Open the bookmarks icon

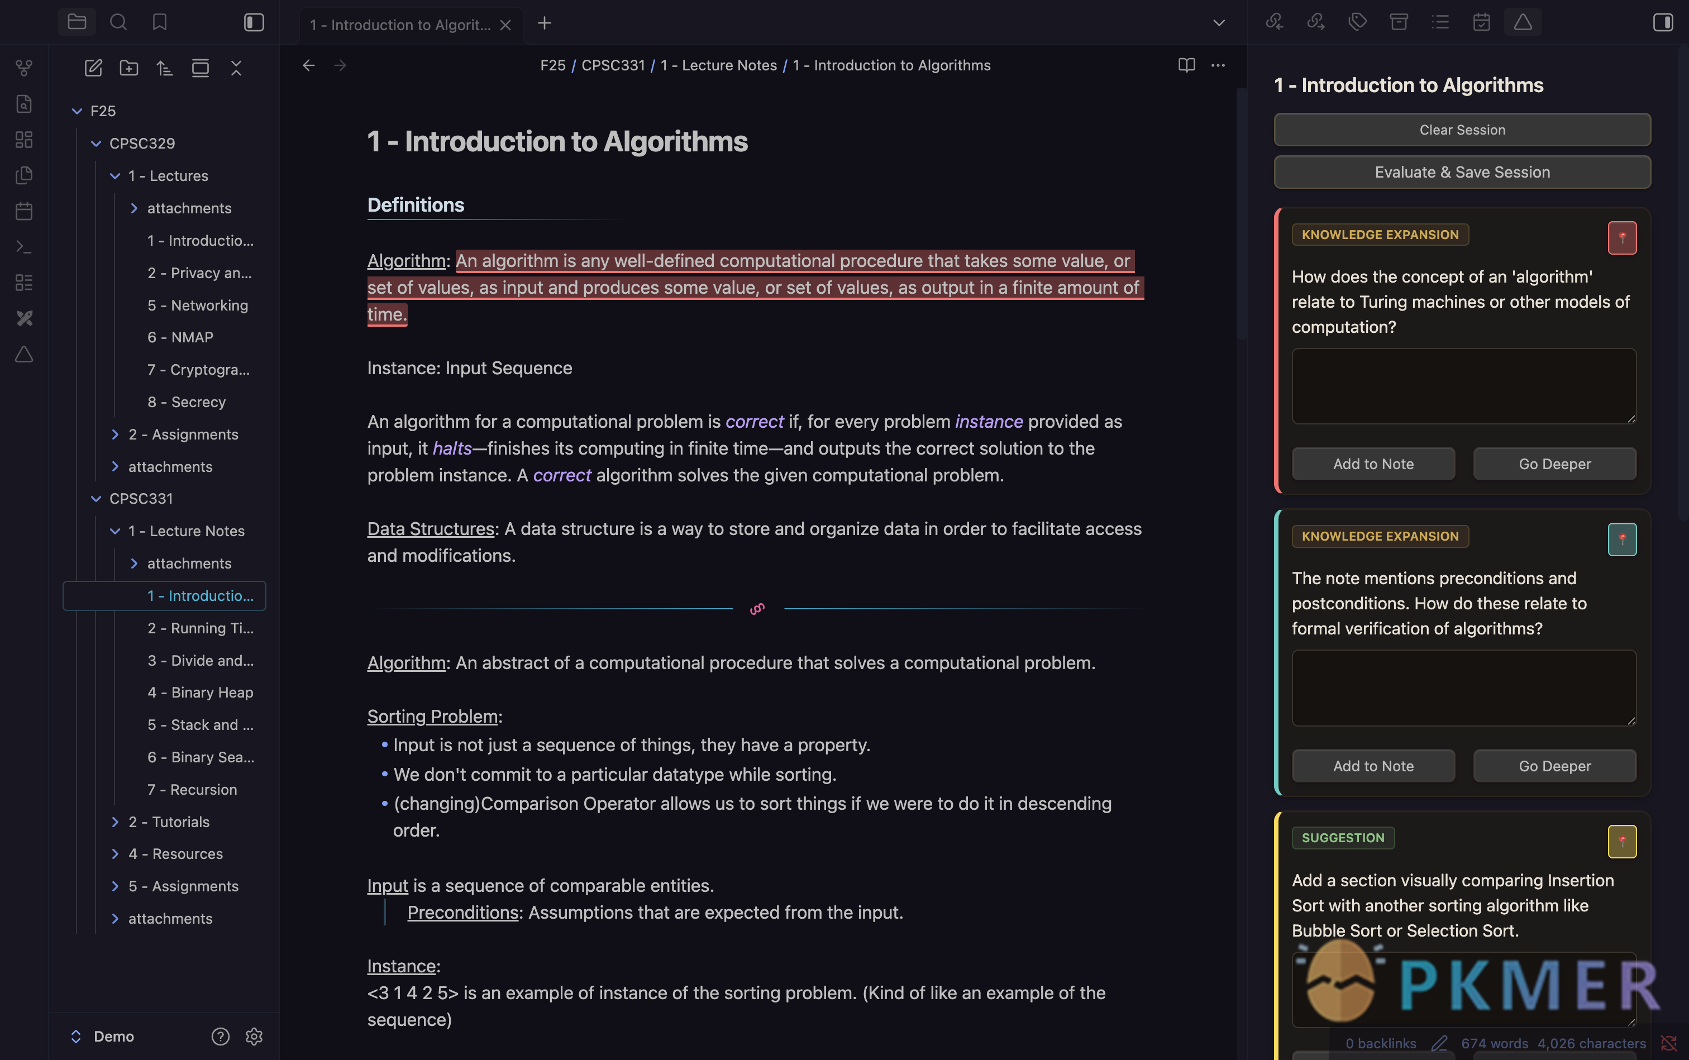point(160,22)
